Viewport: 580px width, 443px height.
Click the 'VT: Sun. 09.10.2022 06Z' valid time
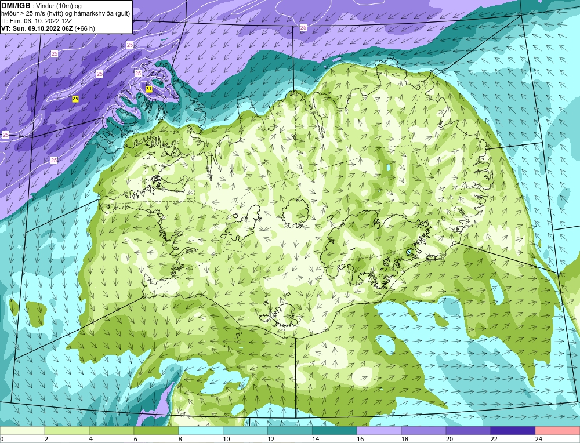37,28
